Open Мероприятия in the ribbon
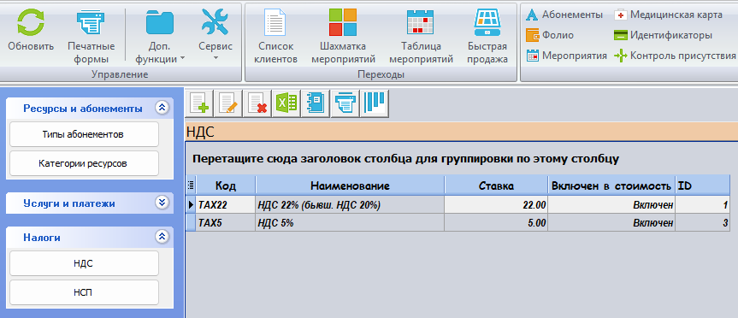 click(566, 56)
